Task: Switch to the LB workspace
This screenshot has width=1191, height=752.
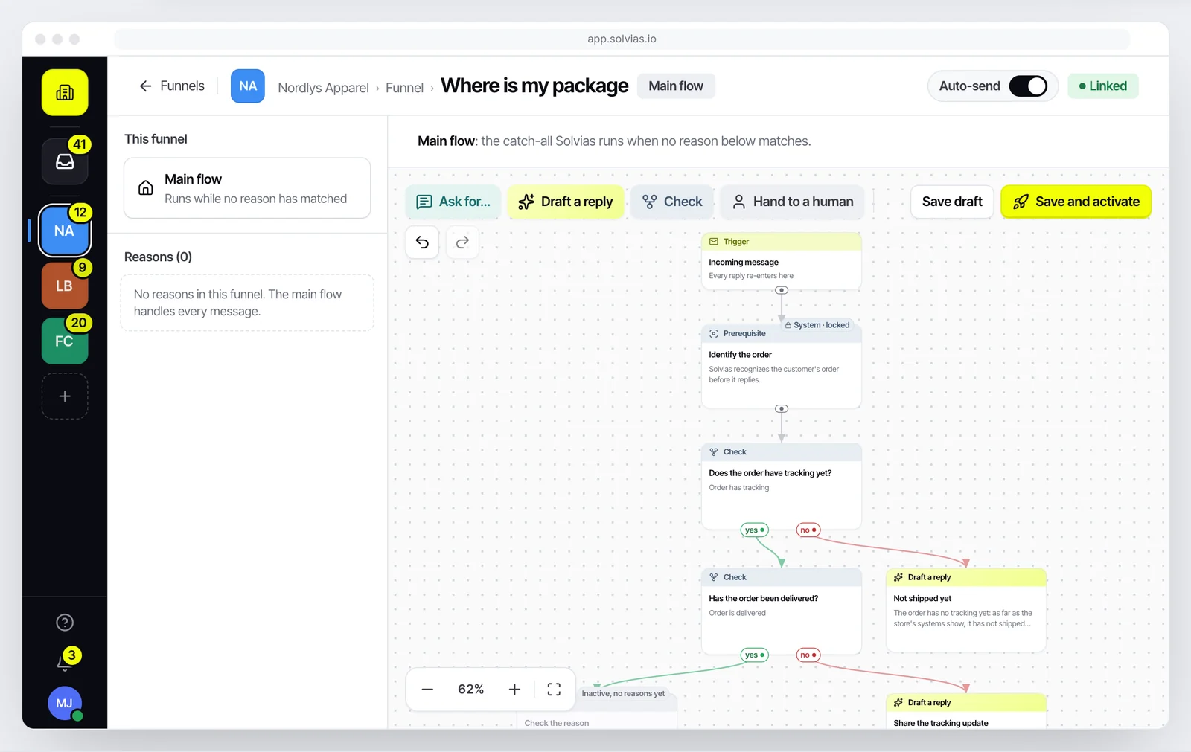Action: pos(65,286)
